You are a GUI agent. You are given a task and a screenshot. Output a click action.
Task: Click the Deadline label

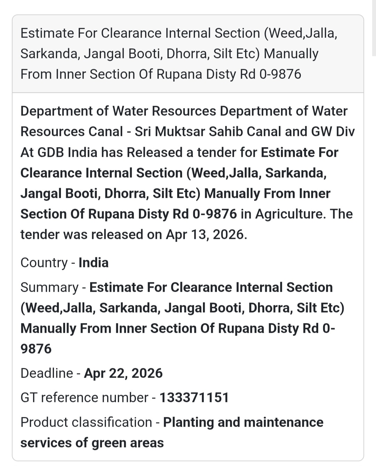click(47, 373)
